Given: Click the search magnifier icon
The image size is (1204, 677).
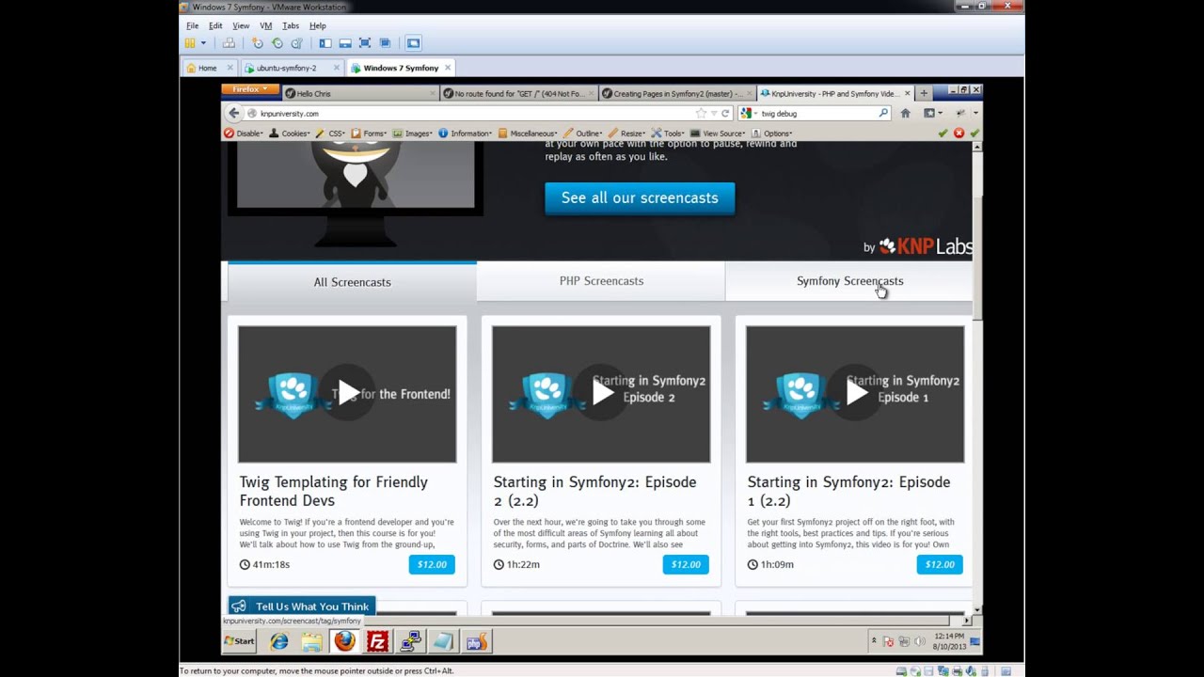Looking at the screenshot, I should point(883,113).
